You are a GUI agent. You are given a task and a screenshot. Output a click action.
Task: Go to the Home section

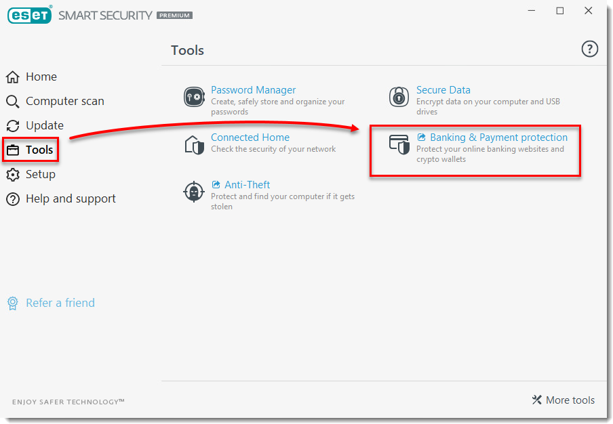(41, 77)
